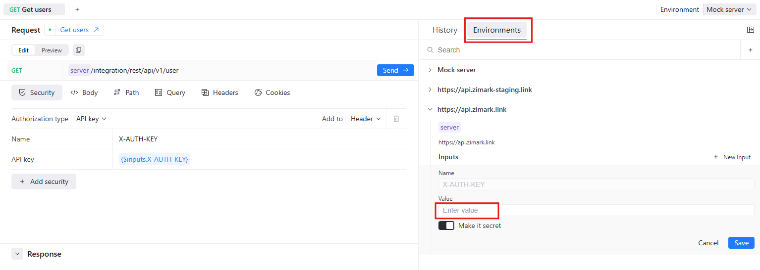Switch to Preview mode
This screenshot has width=760, height=270.
tap(52, 50)
